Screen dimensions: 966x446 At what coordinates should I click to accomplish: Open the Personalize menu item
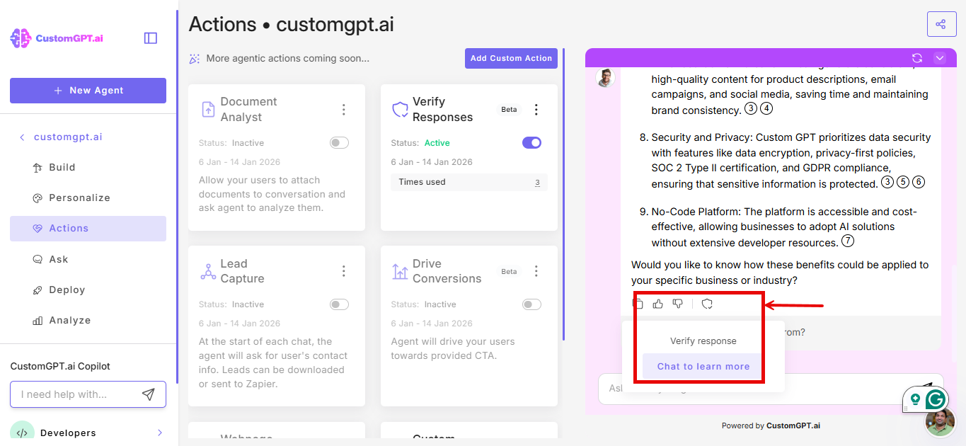tap(88, 198)
